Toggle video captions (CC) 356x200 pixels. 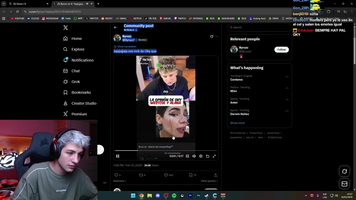(x=187, y=156)
